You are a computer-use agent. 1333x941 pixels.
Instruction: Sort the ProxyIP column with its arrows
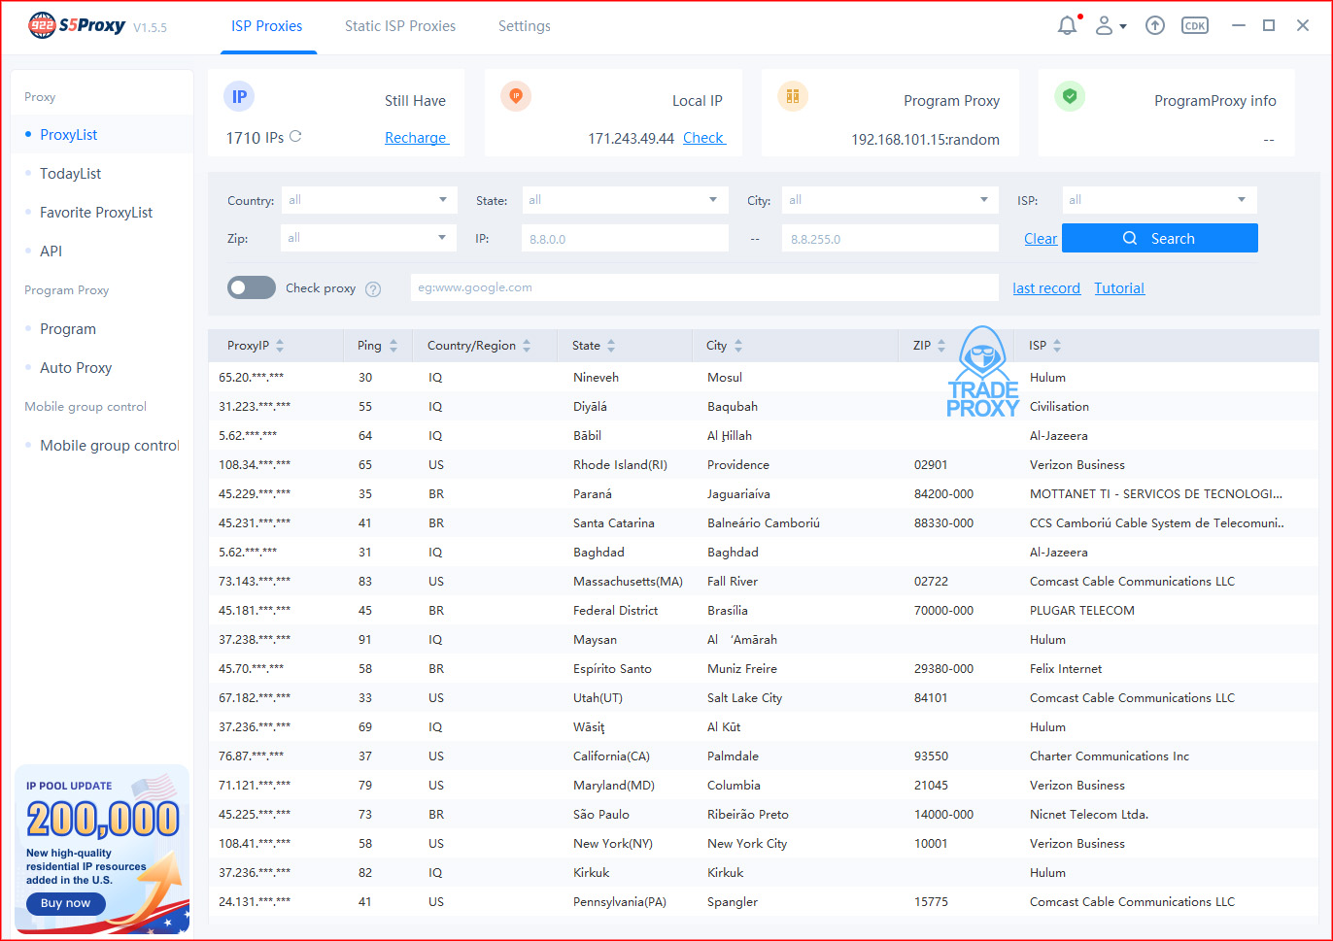pos(280,346)
